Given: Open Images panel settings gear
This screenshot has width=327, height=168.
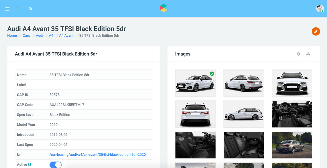Looking at the screenshot, I should 299,54.
